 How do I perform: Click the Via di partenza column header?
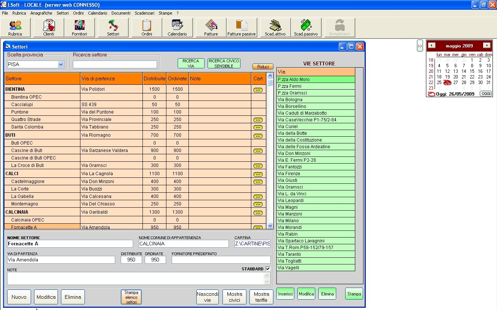(x=111, y=79)
